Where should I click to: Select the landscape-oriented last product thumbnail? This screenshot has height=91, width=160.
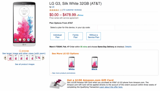(x=38, y=58)
